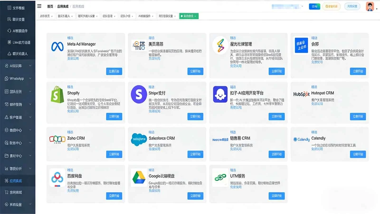The image size is (380, 214).
Task: Click the 首页 breadcrumb link
Action: (x=50, y=7)
